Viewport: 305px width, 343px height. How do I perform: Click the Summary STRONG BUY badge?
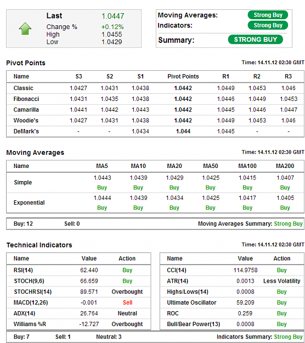tap(256, 40)
